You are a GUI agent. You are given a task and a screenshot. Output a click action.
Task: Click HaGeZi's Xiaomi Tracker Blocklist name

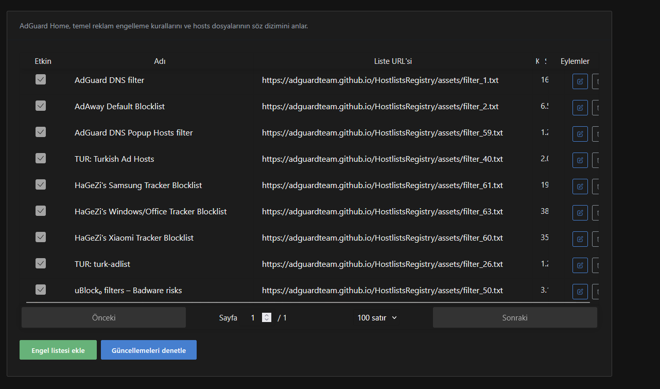point(134,238)
